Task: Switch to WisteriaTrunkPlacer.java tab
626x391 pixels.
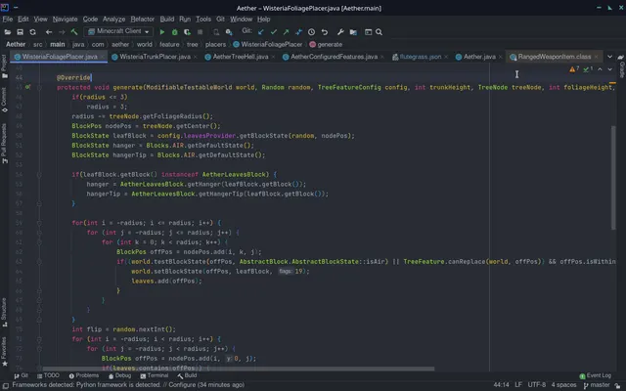Action: click(155, 57)
